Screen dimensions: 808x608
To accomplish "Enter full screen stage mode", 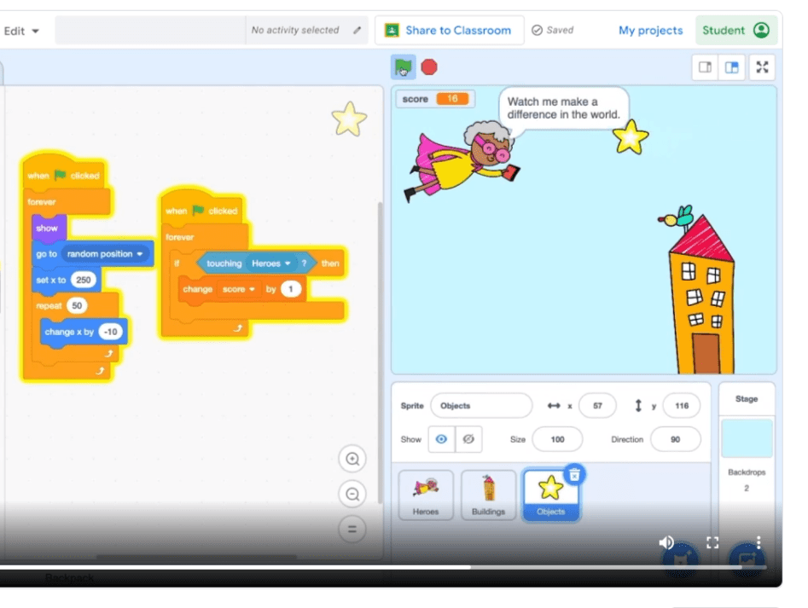I will pos(762,67).
